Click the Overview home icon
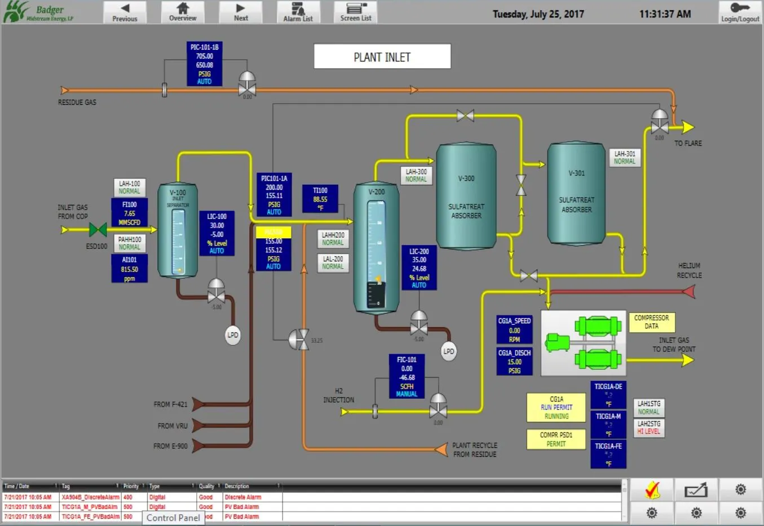The height and width of the screenshot is (526, 764). click(x=183, y=12)
